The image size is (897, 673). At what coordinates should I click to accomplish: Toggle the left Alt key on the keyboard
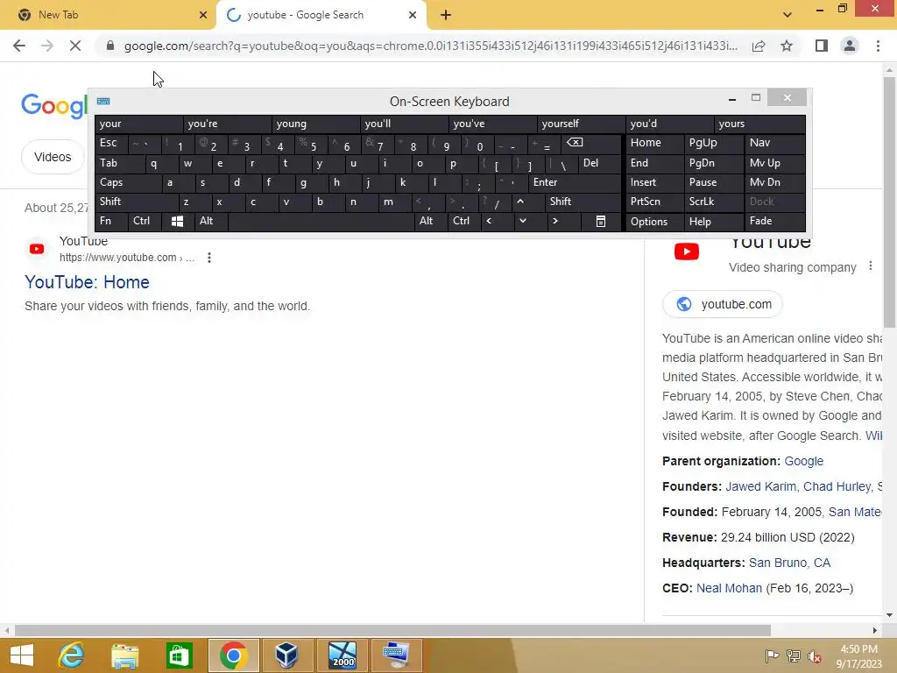(211, 221)
